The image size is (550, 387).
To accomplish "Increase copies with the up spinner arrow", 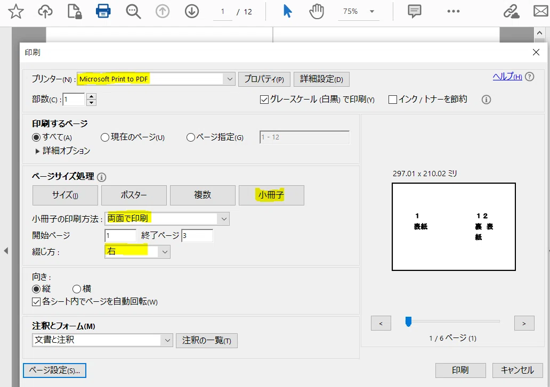I will click(91, 96).
